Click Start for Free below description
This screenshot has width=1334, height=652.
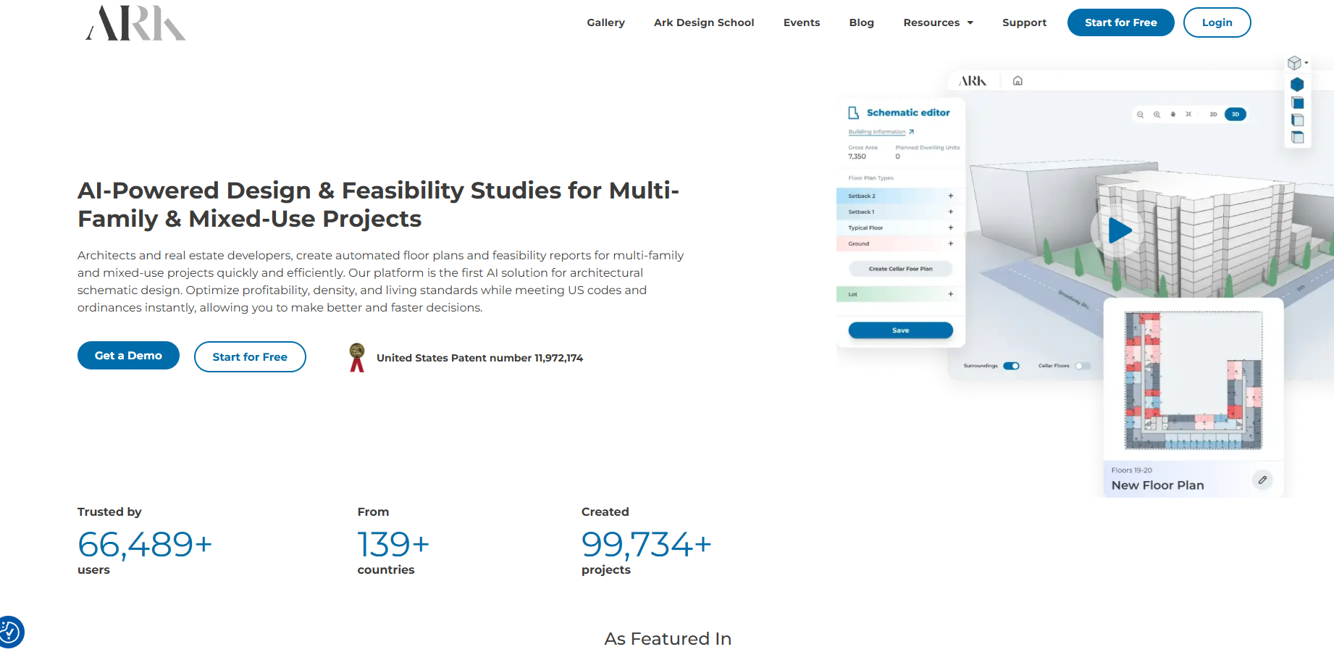pyautogui.click(x=250, y=356)
